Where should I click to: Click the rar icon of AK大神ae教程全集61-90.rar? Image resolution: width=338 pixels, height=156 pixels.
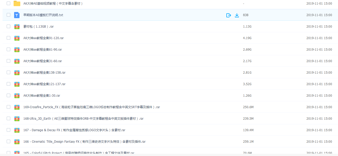[x=17, y=50]
